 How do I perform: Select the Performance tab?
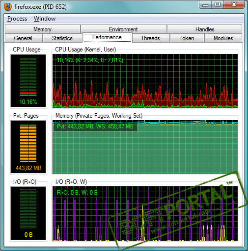tap(107, 37)
